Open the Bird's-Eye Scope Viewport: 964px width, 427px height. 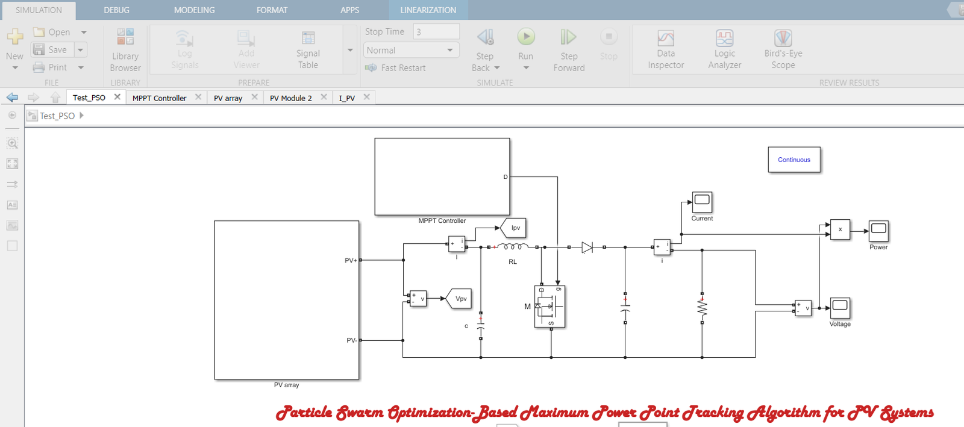click(783, 50)
